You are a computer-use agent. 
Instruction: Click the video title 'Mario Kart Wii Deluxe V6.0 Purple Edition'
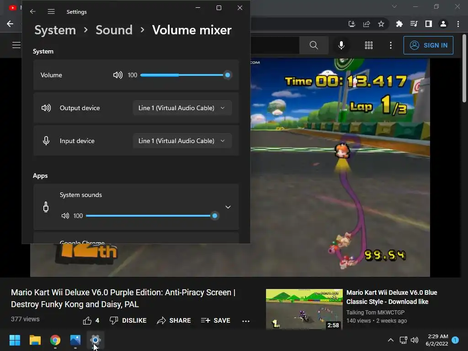(x=123, y=298)
